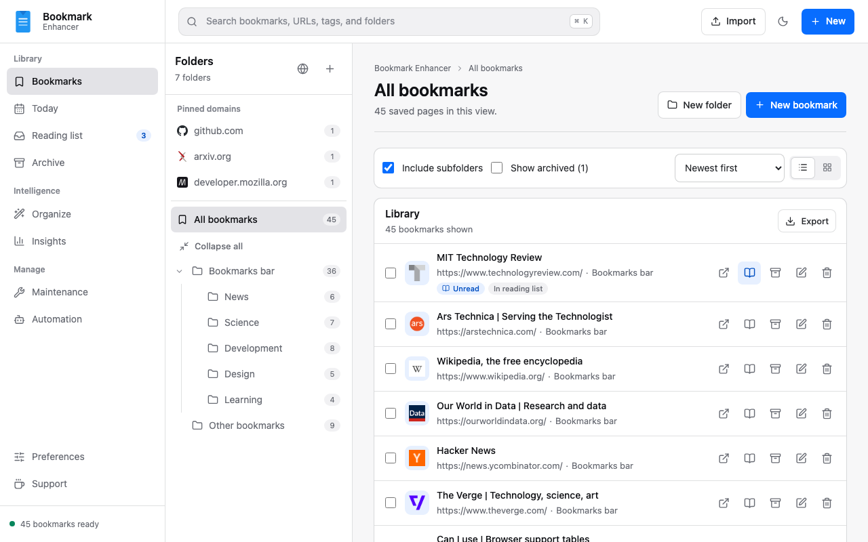Enable Show archived checkbox
Screen dimensions: 868x542
[497, 167]
